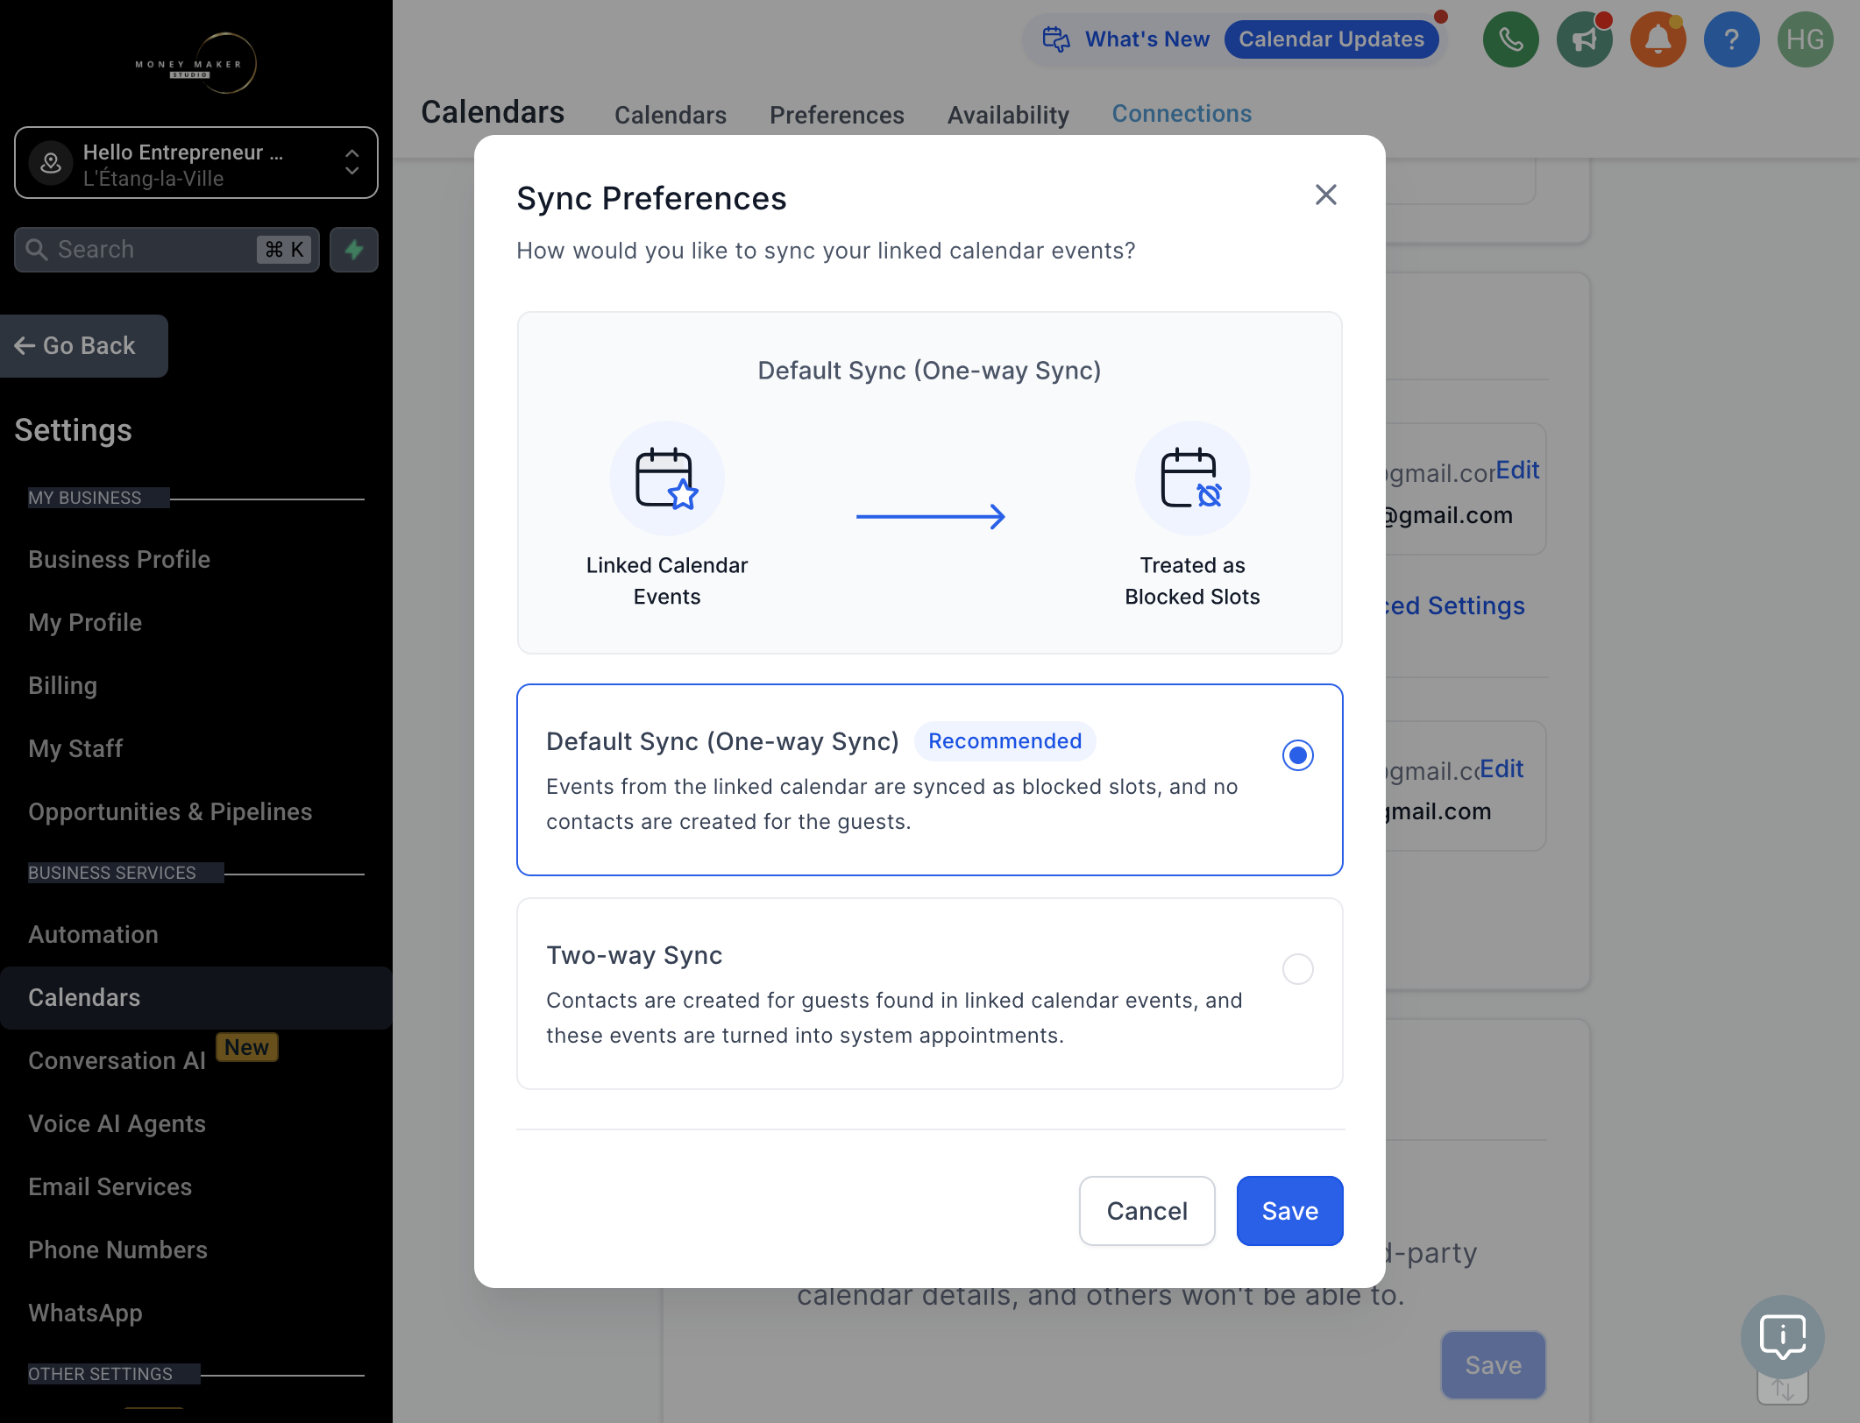
Task: Open the Advanced Settings link
Action: click(1455, 605)
